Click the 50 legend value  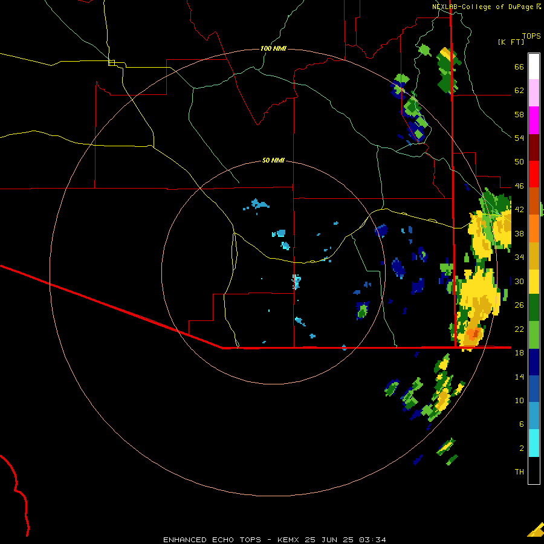coord(519,162)
